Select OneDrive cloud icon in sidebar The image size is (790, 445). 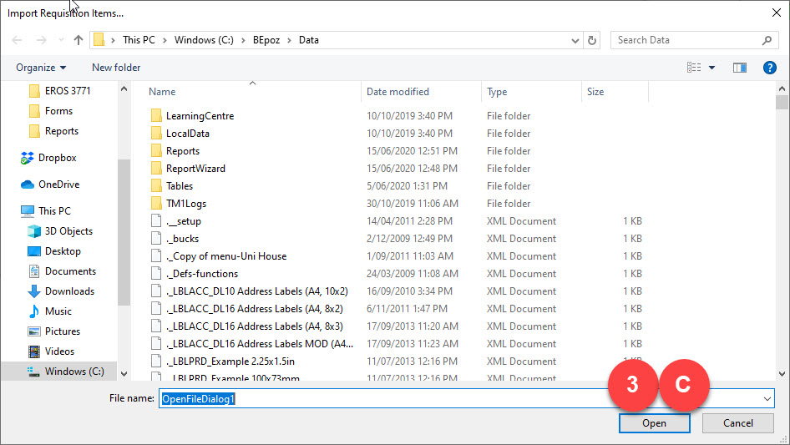point(28,185)
